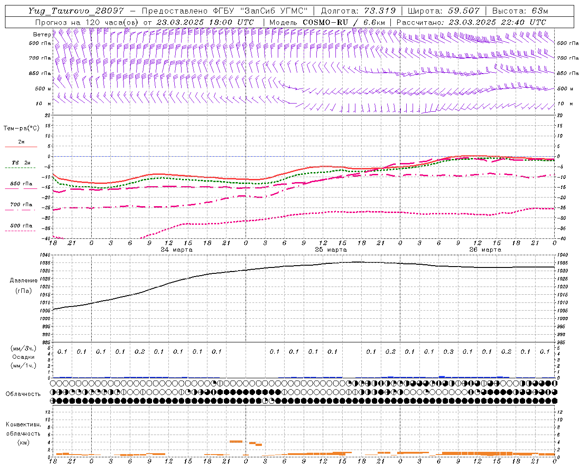
Task: Select the (мм/1ч.) precipitation unit label
Action: click(x=24, y=366)
